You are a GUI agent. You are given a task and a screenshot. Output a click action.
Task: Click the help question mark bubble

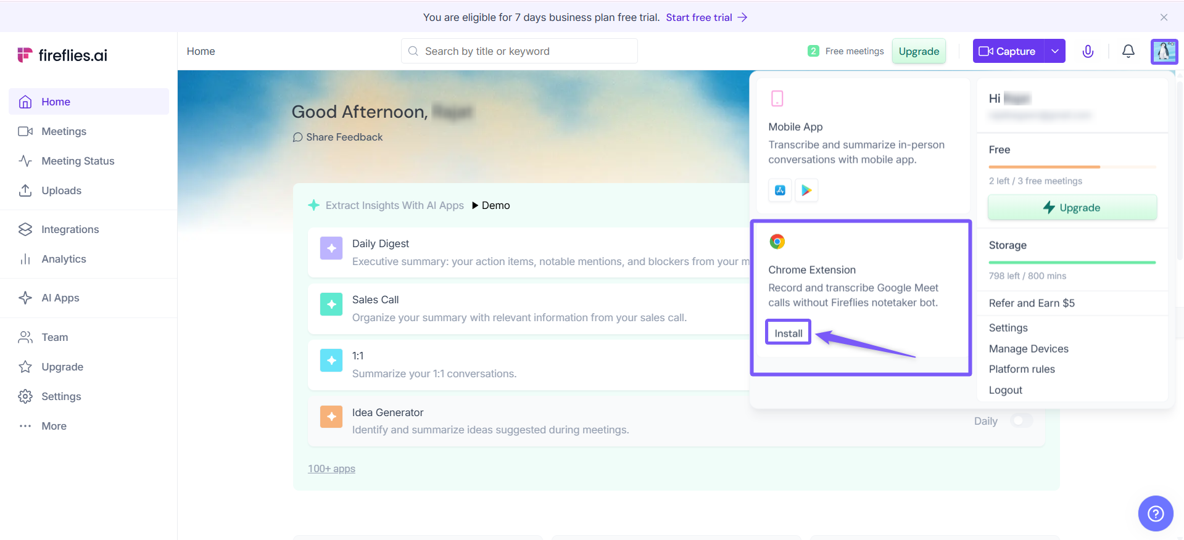coord(1155,513)
